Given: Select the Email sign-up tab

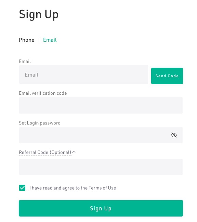Looking at the screenshot, I should point(50,40).
